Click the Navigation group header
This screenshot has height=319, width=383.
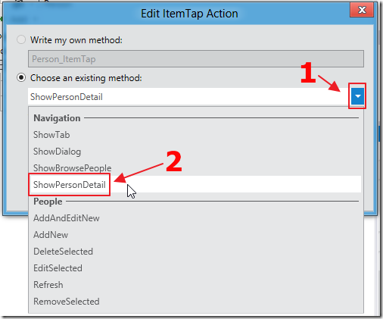click(x=57, y=118)
